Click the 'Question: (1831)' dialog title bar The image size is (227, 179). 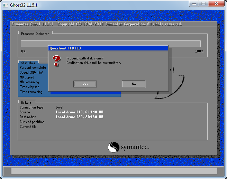tap(108, 48)
